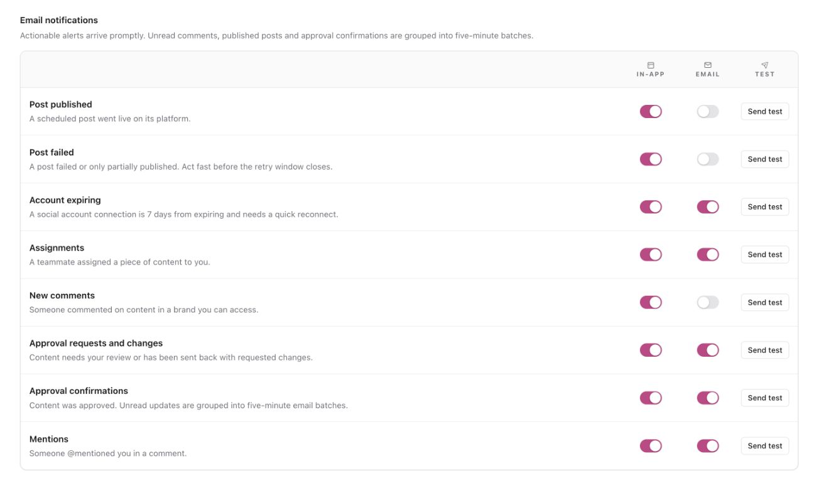Toggle in-app alerts for New comments

tap(651, 302)
